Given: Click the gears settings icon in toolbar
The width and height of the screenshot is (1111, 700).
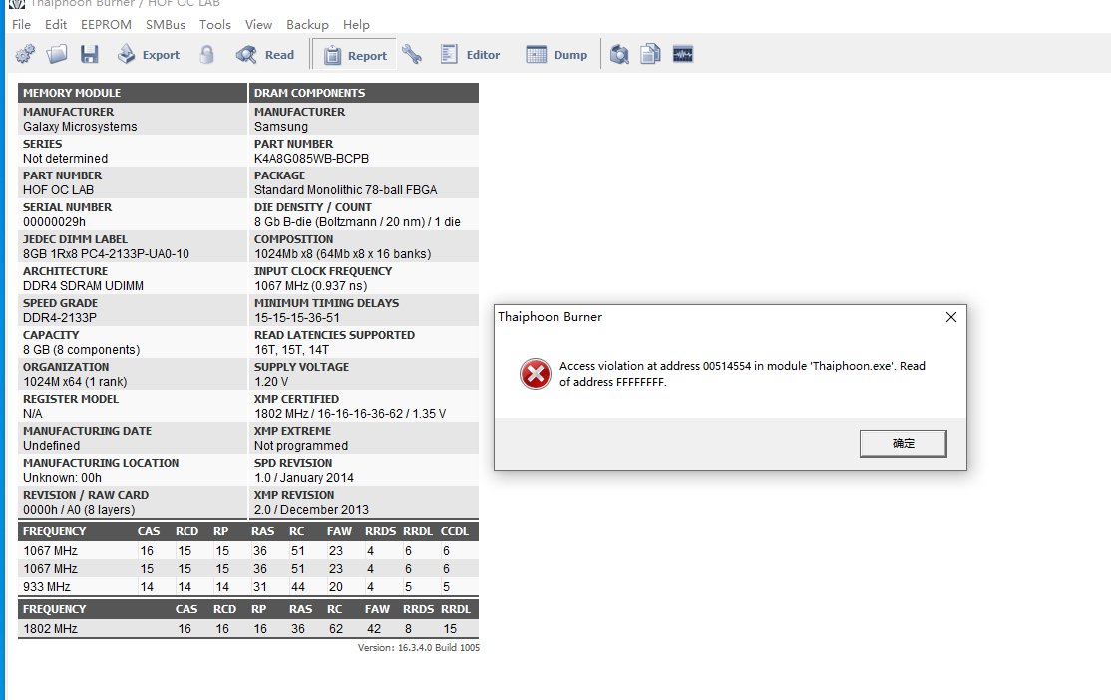Looking at the screenshot, I should coord(25,55).
